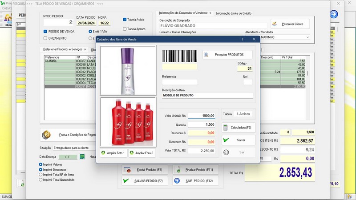Click the document check icon on Finalizar Pedido
This screenshot has width=356, height=200.
(x=177, y=170)
